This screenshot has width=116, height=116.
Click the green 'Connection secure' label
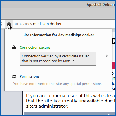tap(35, 48)
